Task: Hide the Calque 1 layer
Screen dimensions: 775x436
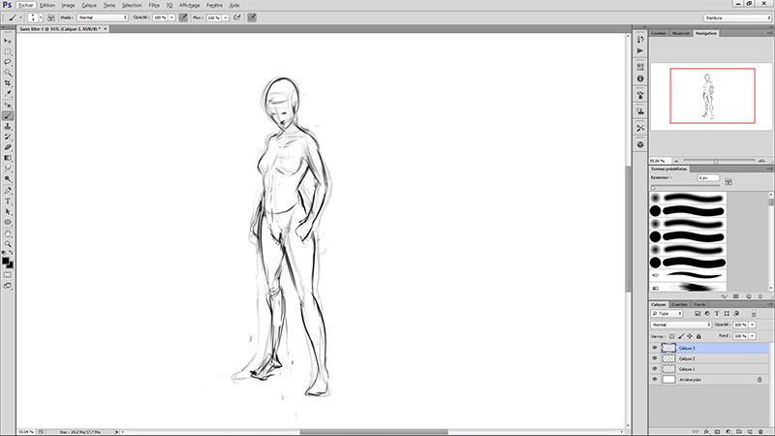Action: click(x=655, y=369)
